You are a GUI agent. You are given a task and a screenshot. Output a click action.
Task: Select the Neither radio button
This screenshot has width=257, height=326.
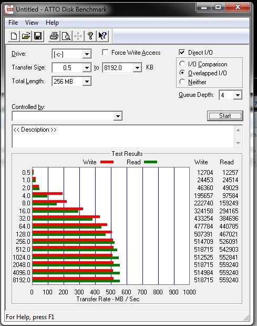point(182,82)
